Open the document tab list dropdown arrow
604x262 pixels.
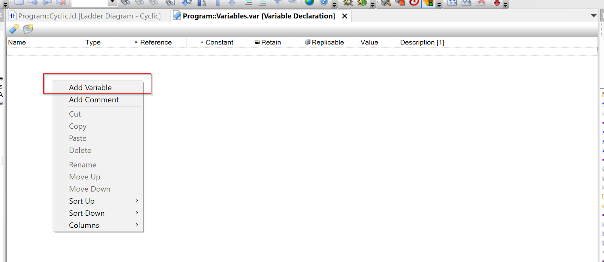click(594, 15)
